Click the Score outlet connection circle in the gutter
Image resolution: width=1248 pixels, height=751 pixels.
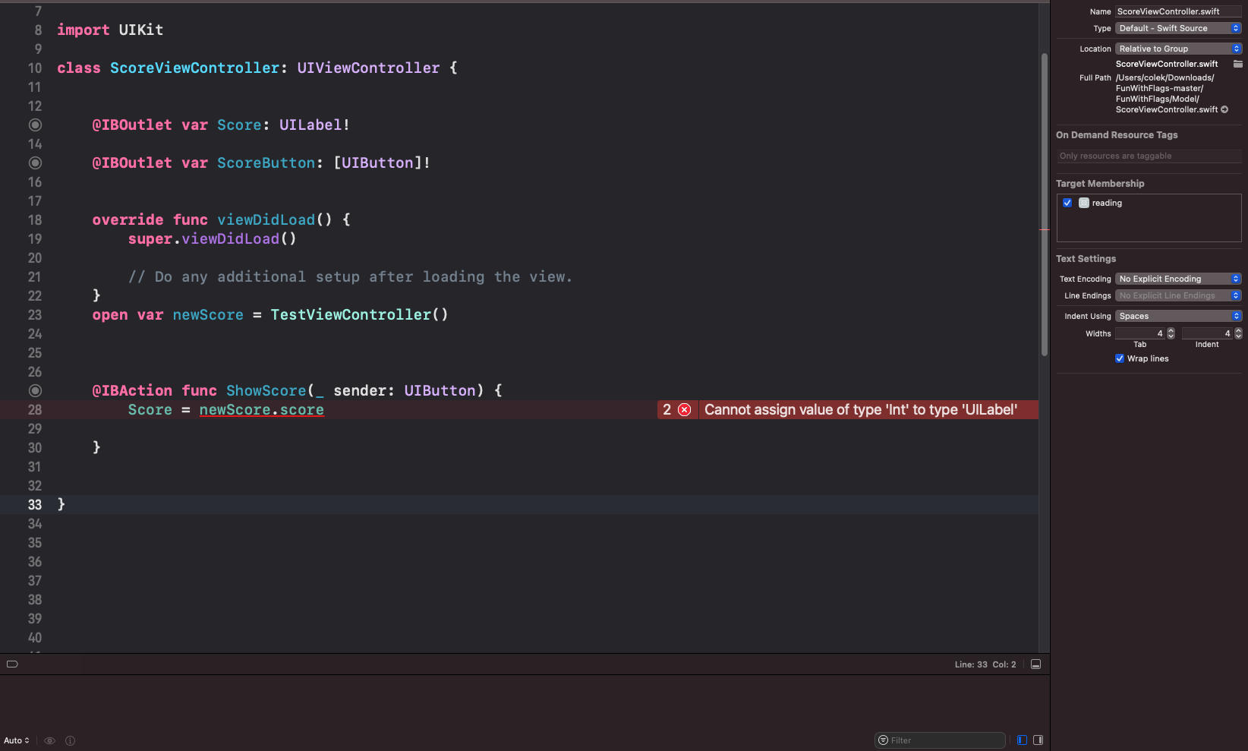(x=35, y=125)
